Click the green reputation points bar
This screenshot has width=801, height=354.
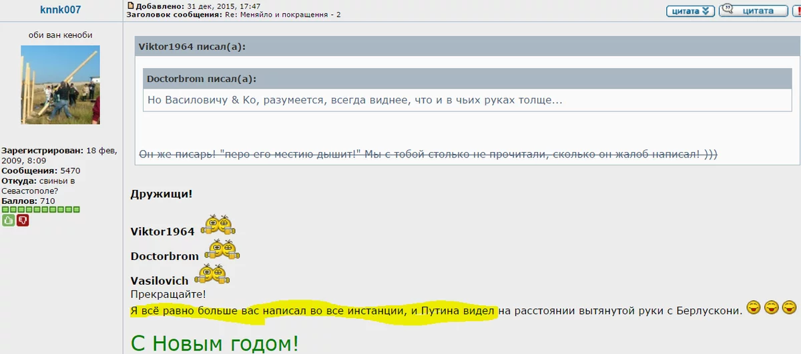tap(41, 209)
